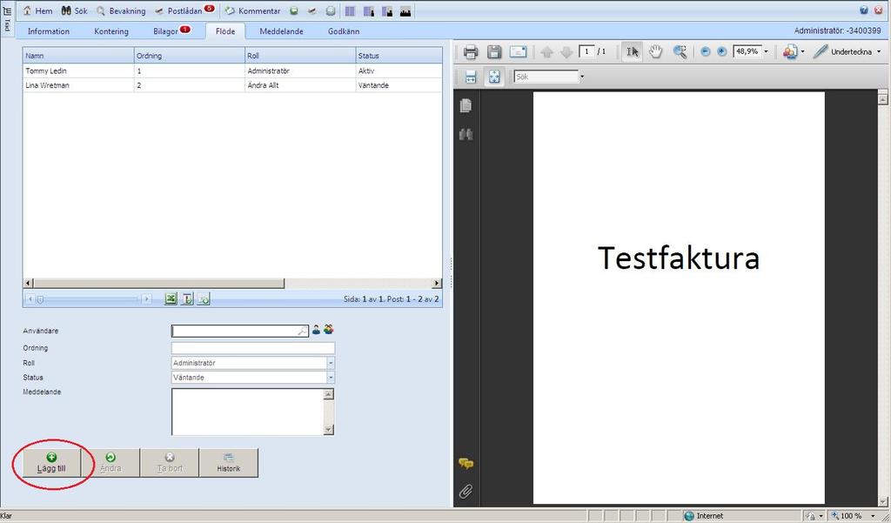Image resolution: width=891 pixels, height=523 pixels.
Task: Email the PDF via envelope icon
Action: [519, 51]
